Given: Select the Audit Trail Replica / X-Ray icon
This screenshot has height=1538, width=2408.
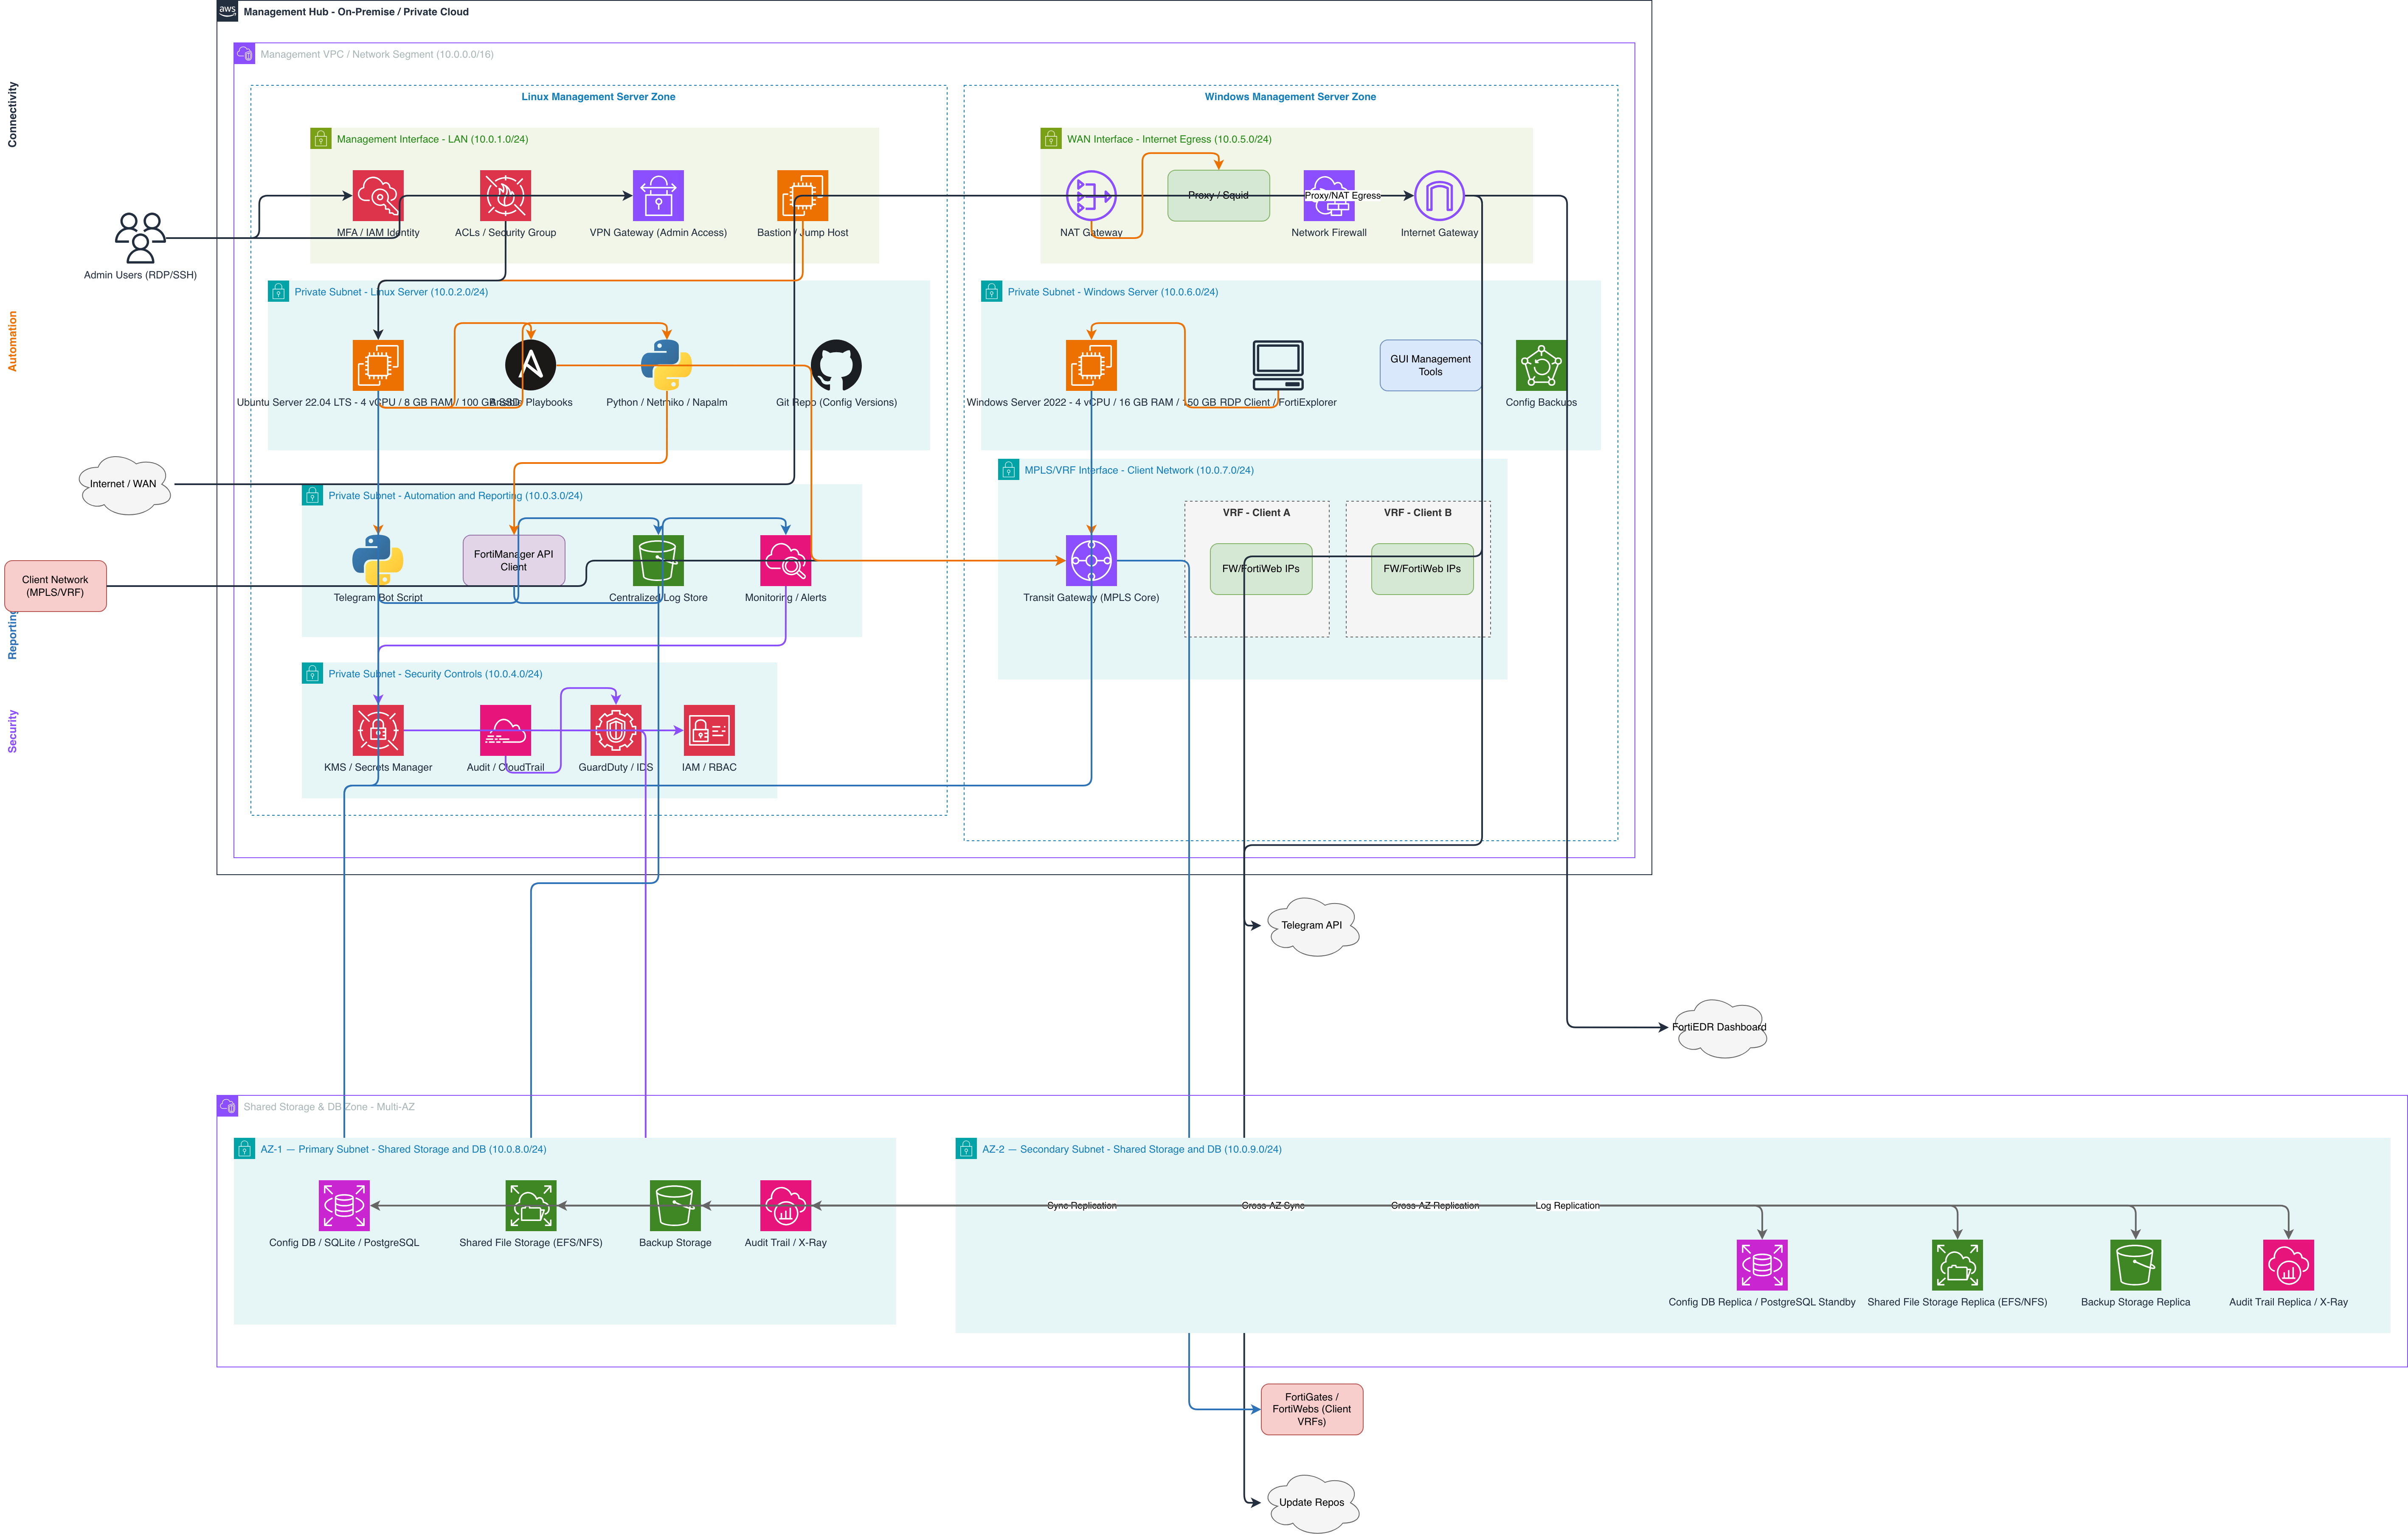Looking at the screenshot, I should click(2288, 1265).
